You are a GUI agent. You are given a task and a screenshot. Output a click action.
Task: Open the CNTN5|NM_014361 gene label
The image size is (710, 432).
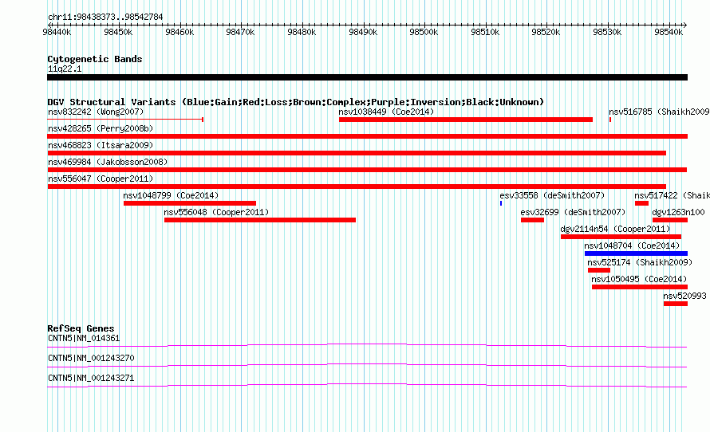(84, 339)
